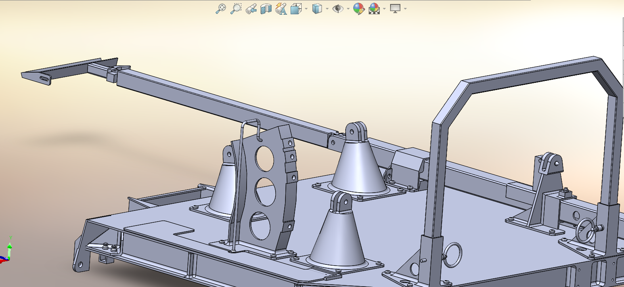The image size is (624, 287).
Task: Expand the Apply Scene dropdown arrow
Action: (384, 9)
